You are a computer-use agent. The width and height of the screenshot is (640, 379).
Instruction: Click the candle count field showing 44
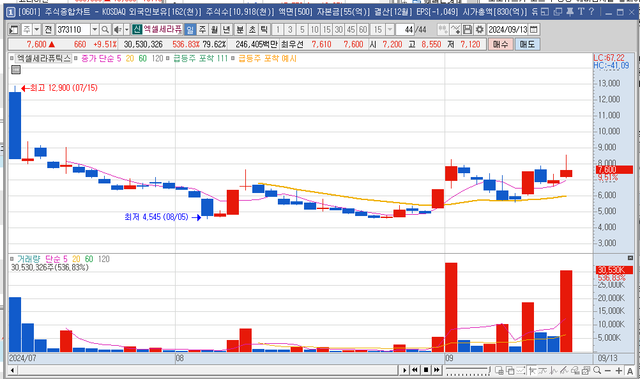point(405,29)
